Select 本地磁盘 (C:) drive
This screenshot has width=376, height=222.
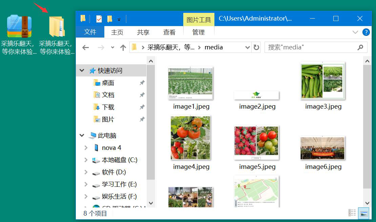[119, 160]
